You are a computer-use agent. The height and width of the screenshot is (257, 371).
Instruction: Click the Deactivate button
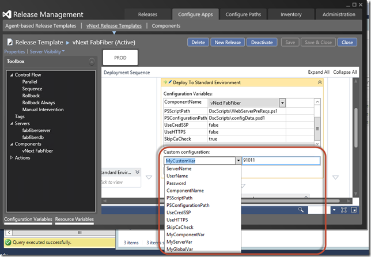pos(262,42)
